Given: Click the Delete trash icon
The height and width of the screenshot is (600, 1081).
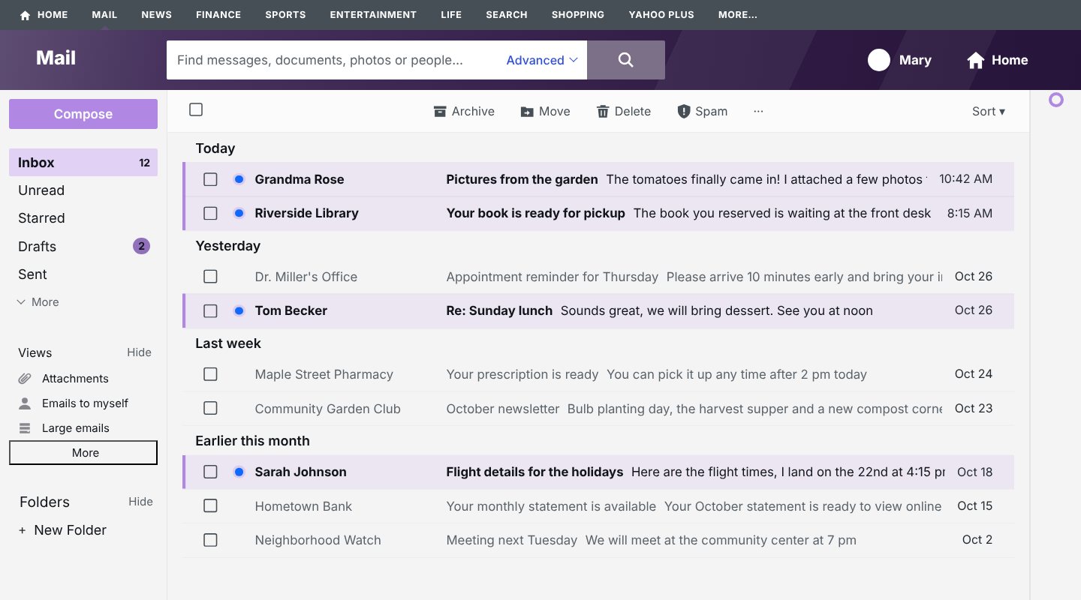Looking at the screenshot, I should 603,112.
